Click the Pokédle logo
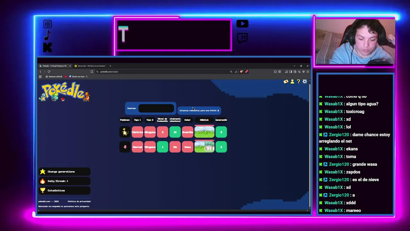Screen dimensions: 410x231 [64, 92]
